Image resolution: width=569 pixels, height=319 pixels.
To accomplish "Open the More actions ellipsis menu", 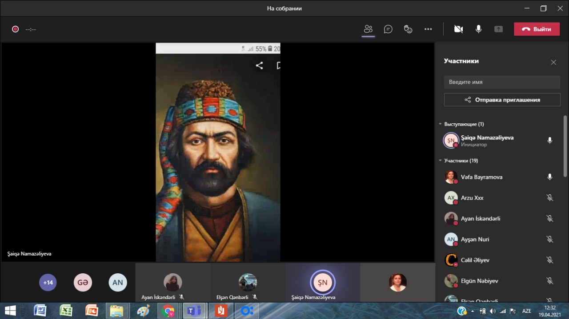I will (428, 29).
